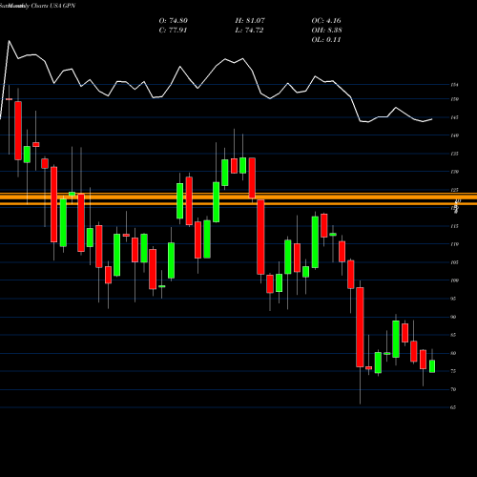Click the 80 price axis label
The height and width of the screenshot is (477, 477).
click(x=453, y=353)
